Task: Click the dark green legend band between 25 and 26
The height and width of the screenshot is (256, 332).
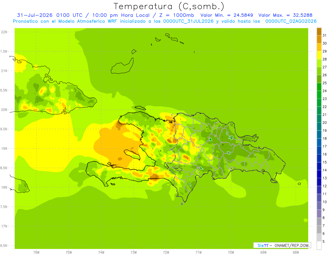Action: [319, 79]
